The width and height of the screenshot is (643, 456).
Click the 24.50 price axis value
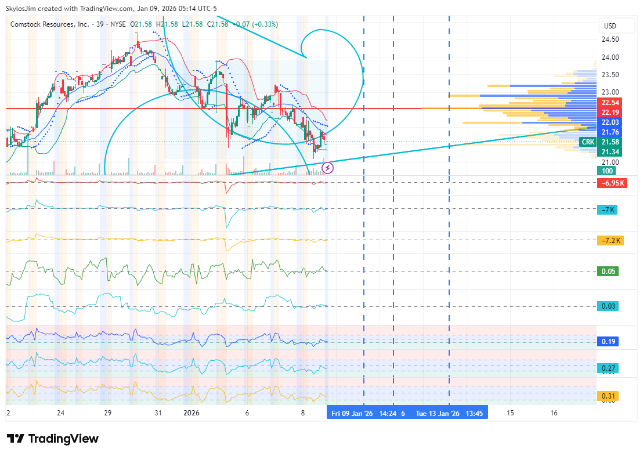tap(610, 39)
